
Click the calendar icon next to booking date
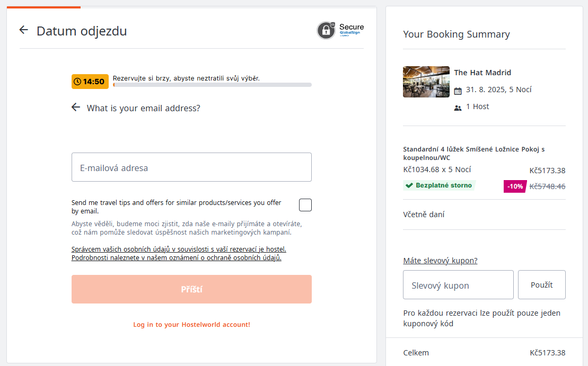point(458,91)
